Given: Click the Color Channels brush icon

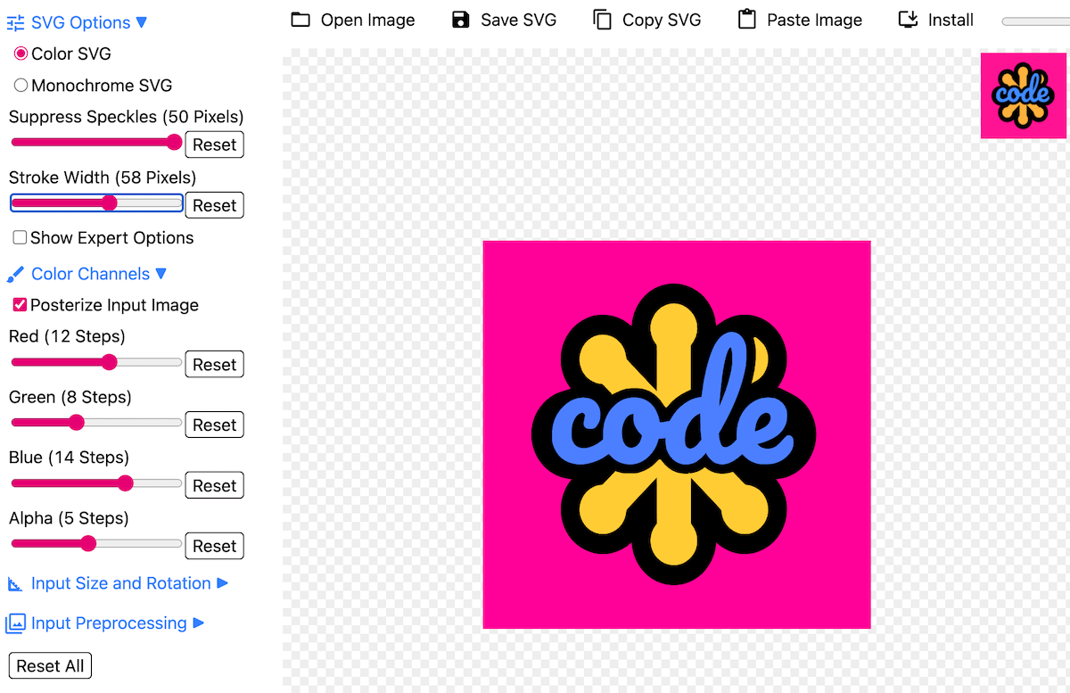Looking at the screenshot, I should [x=15, y=273].
